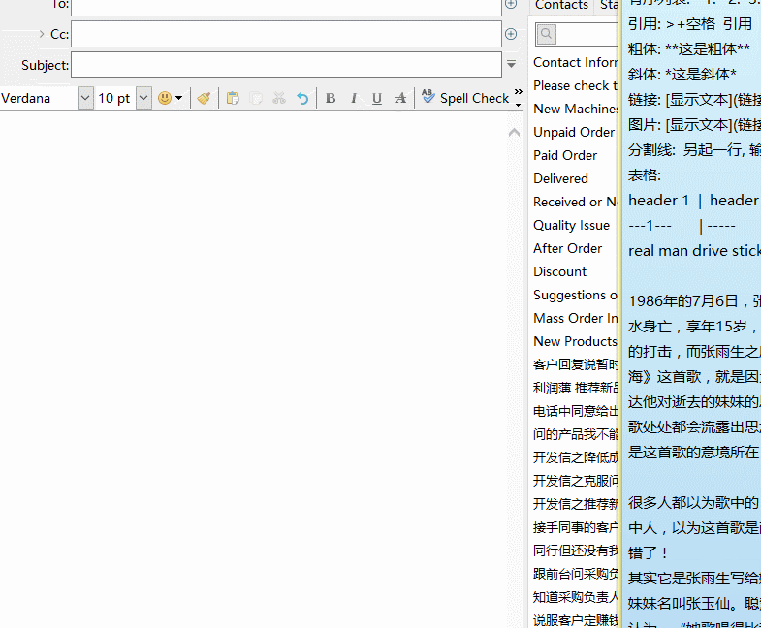Image resolution: width=761 pixels, height=628 pixels.
Task: Select the 'Quality Issue' template entry
Action: 571,226
